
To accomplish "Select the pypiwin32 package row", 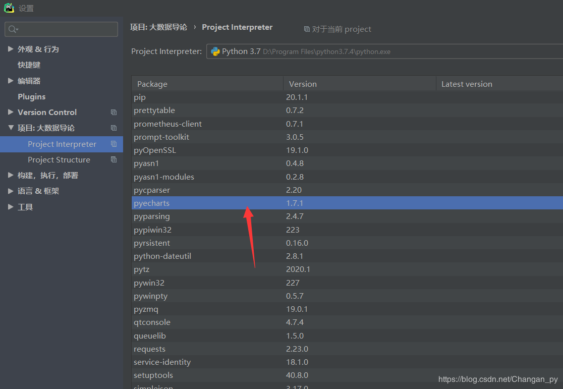I will click(x=347, y=230).
